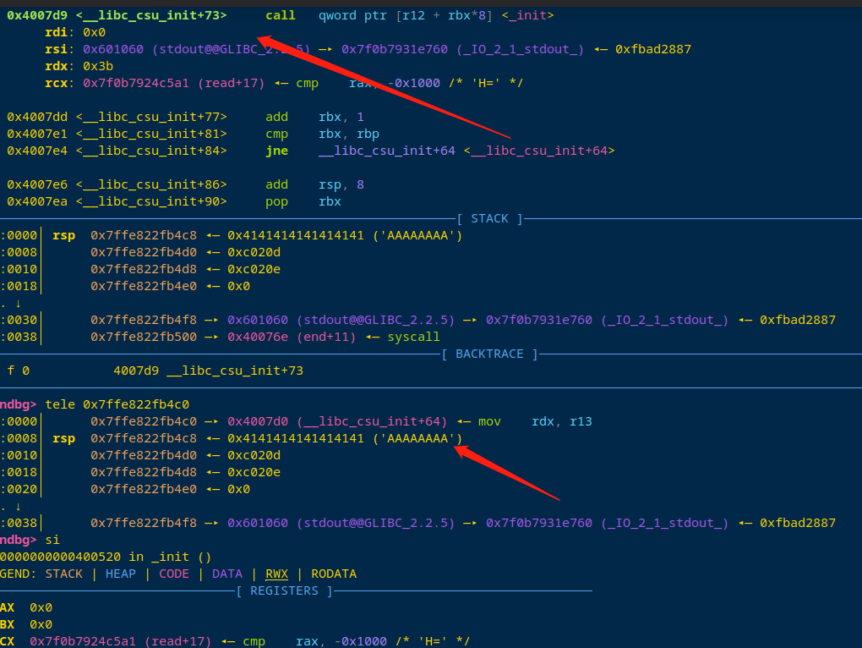Screen dimensions: 862x648
Task: Click the RODATA legend entry
Action: pos(333,574)
